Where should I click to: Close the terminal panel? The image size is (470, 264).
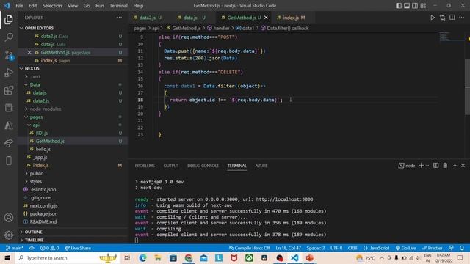(x=463, y=166)
